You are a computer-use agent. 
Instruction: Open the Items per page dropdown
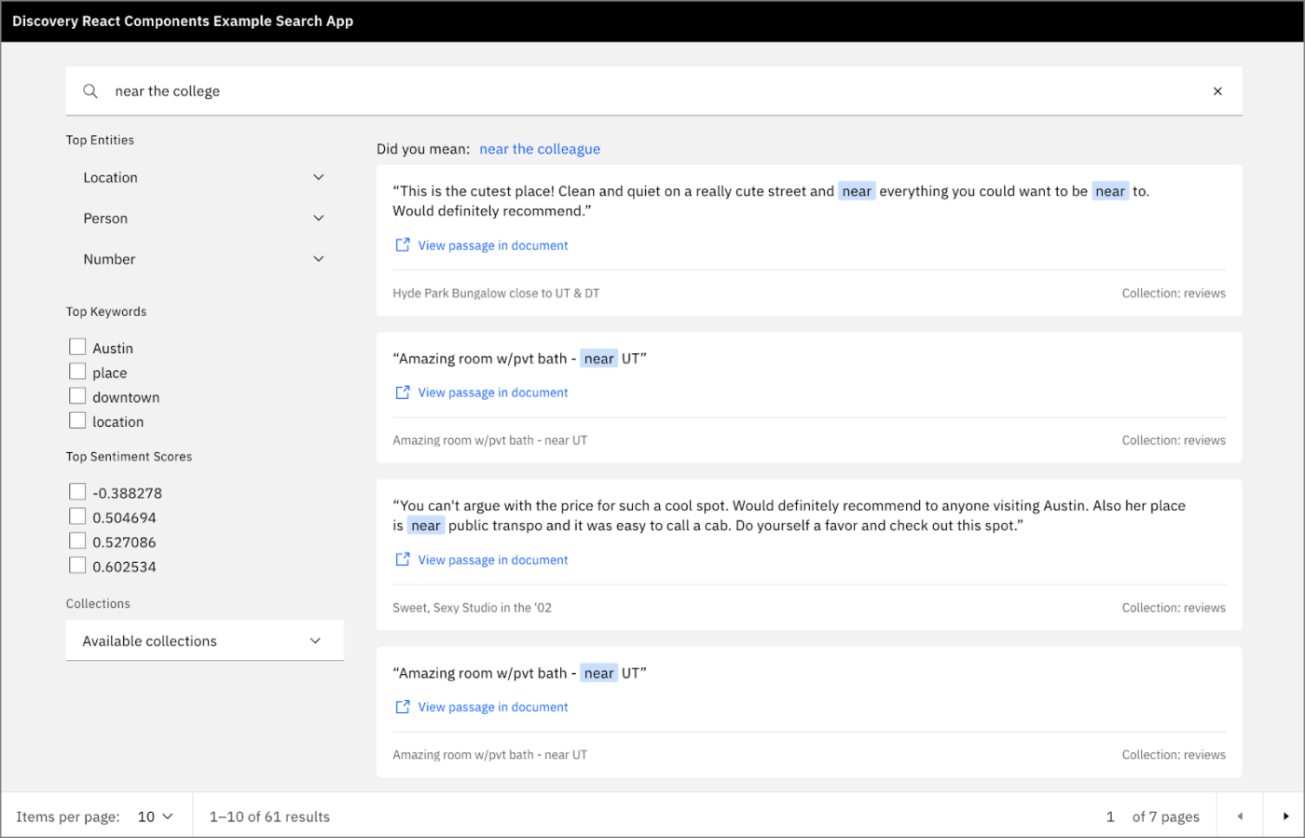156,817
